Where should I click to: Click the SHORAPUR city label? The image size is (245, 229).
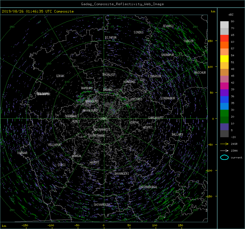(x=167, y=55)
